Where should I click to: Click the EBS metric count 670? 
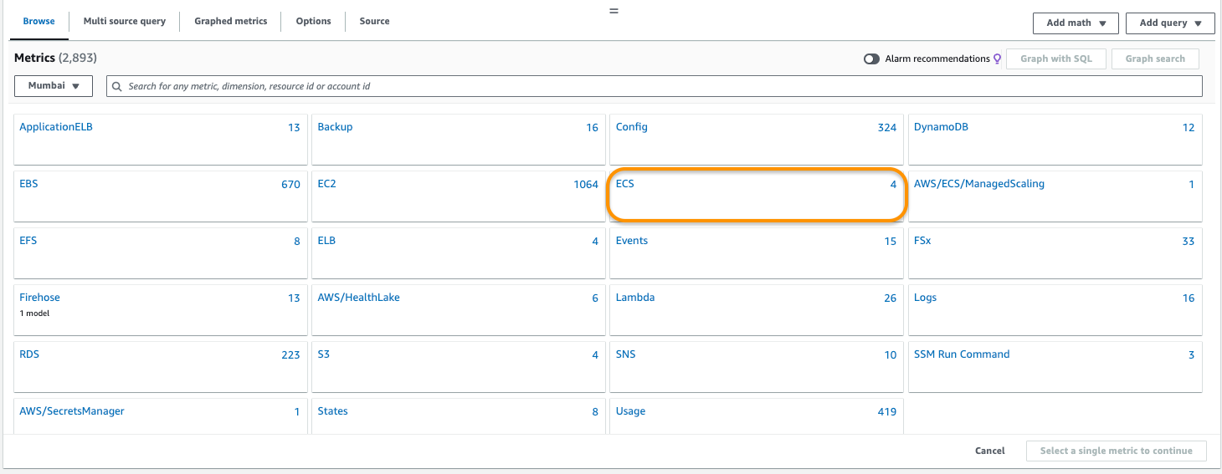tap(290, 185)
